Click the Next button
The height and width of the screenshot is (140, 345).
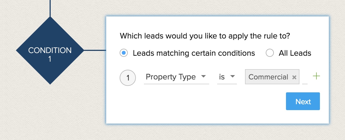(x=303, y=101)
